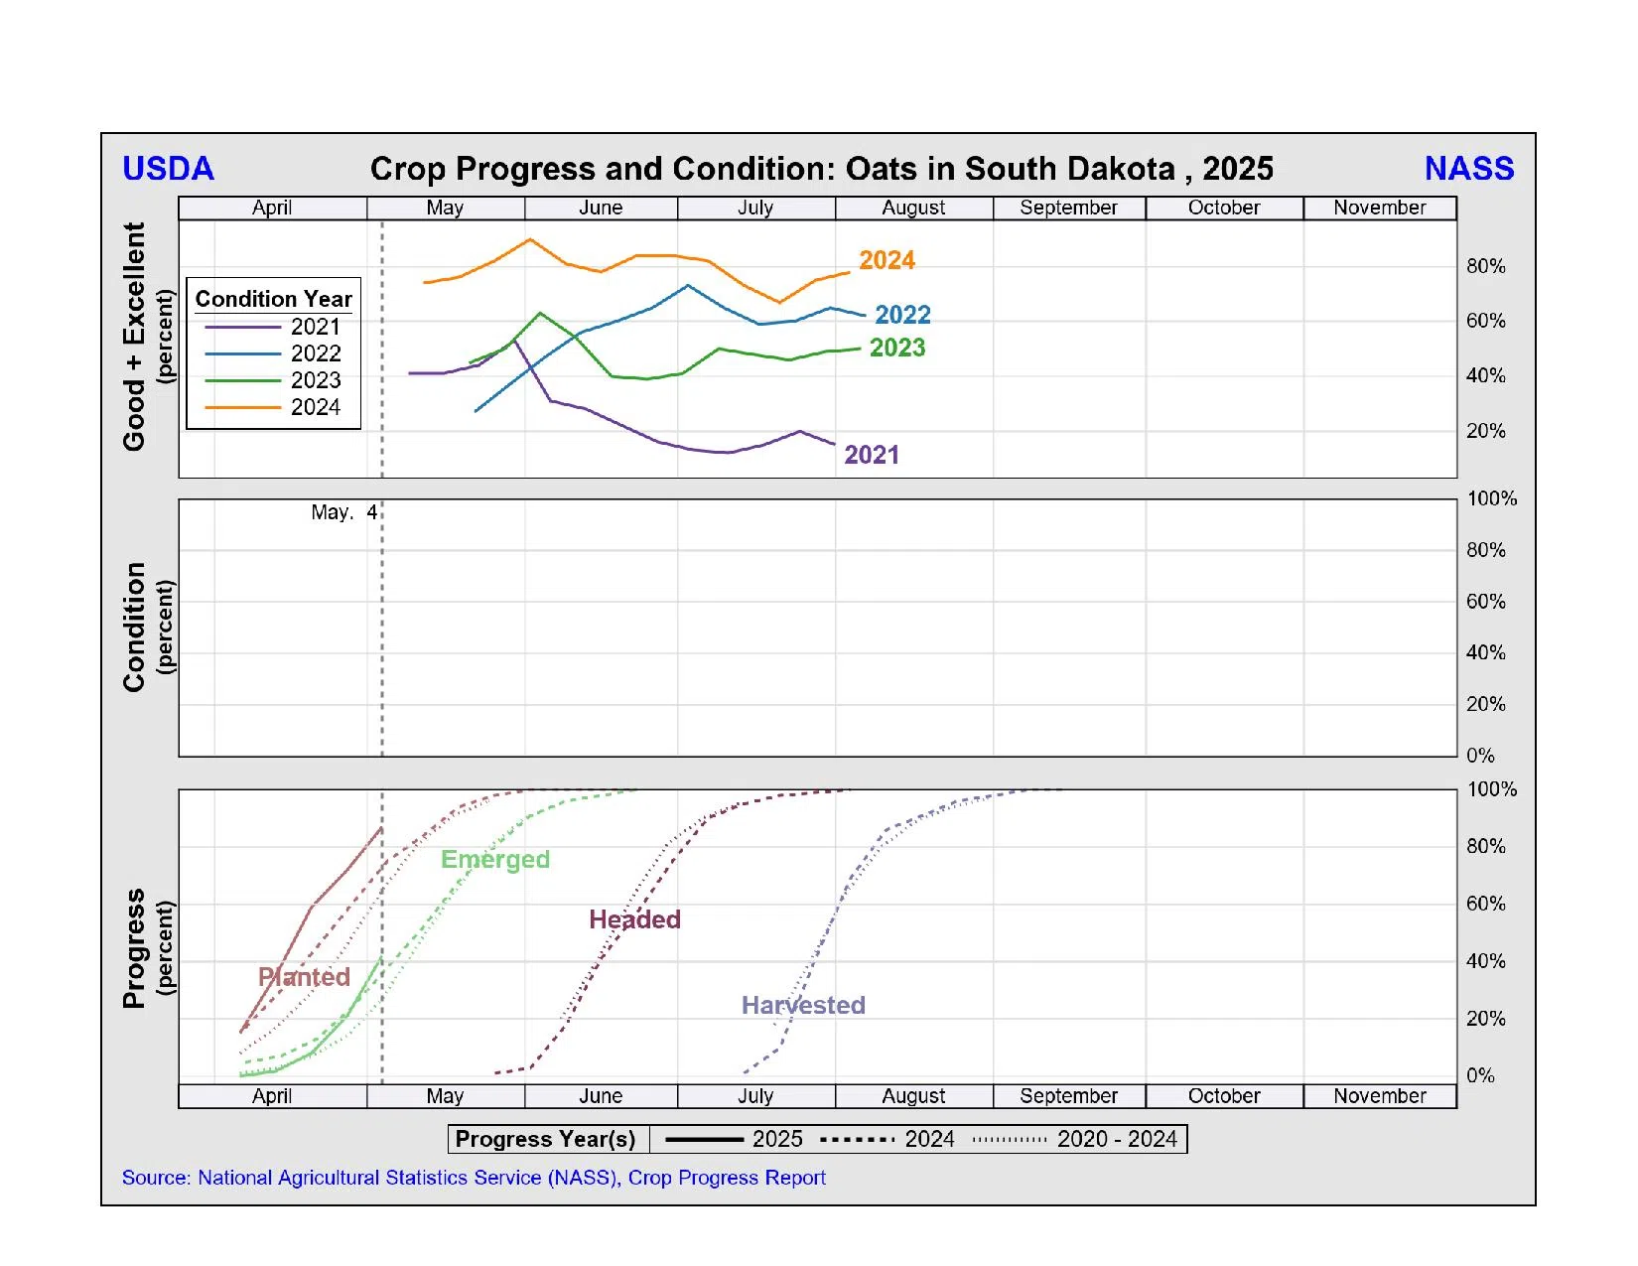
Task: Click the Headed progress curve label
Action: click(634, 919)
